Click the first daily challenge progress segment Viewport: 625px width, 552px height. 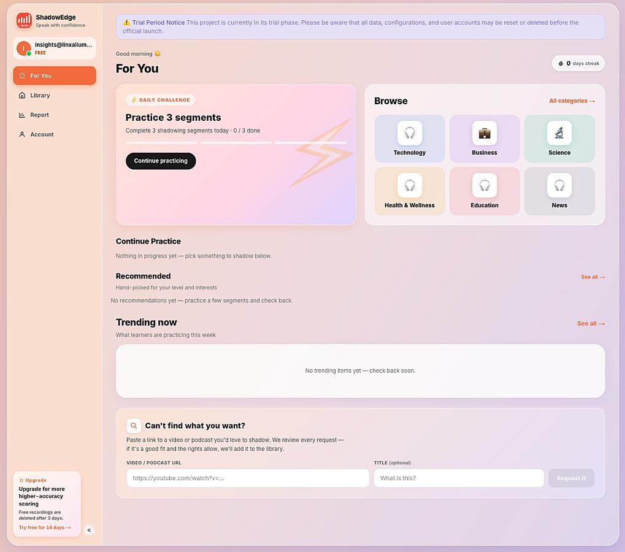tap(161, 143)
